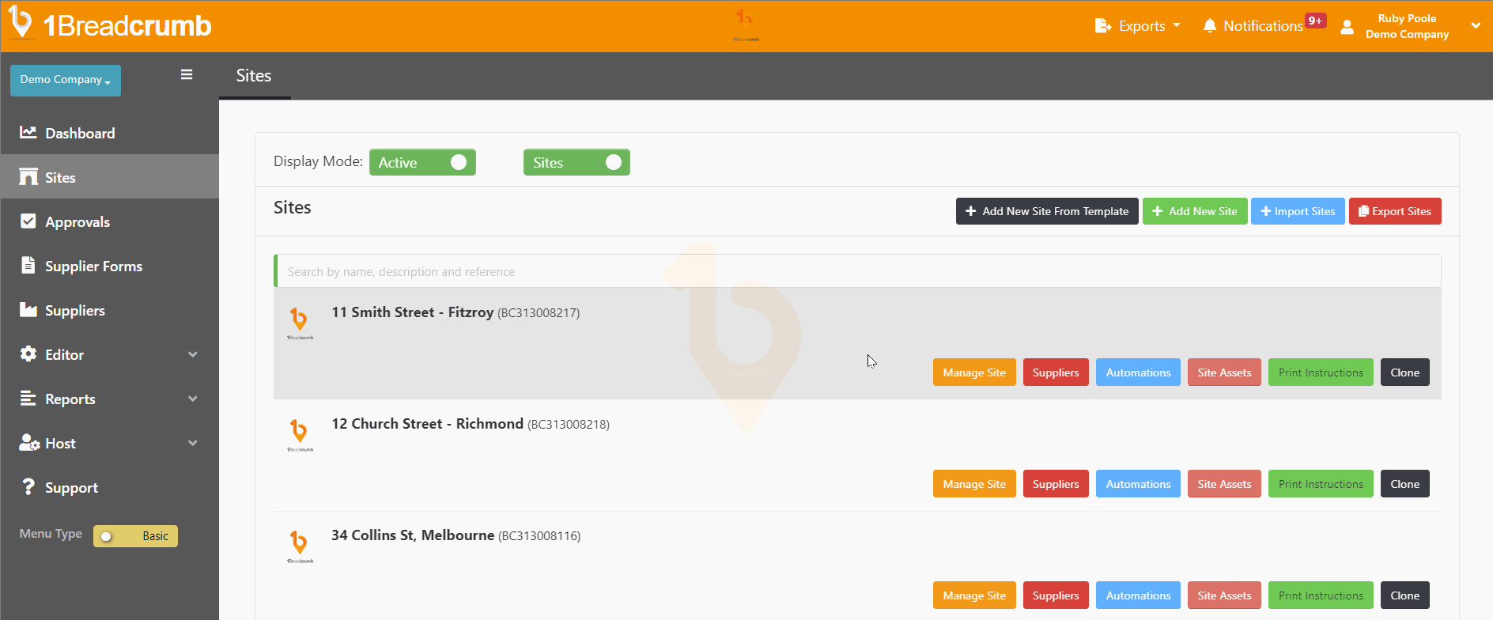The height and width of the screenshot is (620, 1493).
Task: Open Dashboard via its chart icon
Action: (28, 133)
